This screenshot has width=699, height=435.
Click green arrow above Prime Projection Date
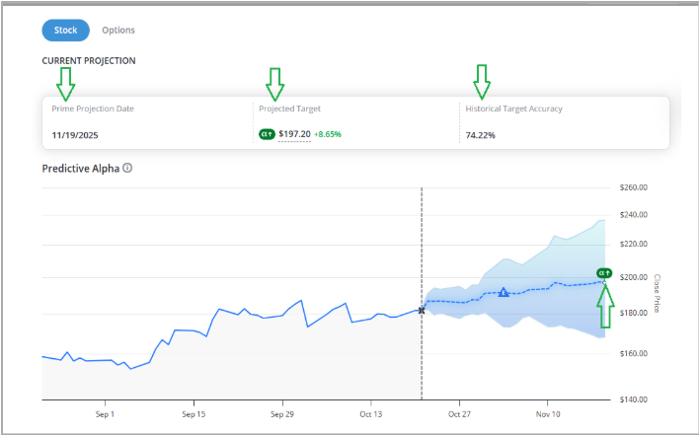coord(65,84)
